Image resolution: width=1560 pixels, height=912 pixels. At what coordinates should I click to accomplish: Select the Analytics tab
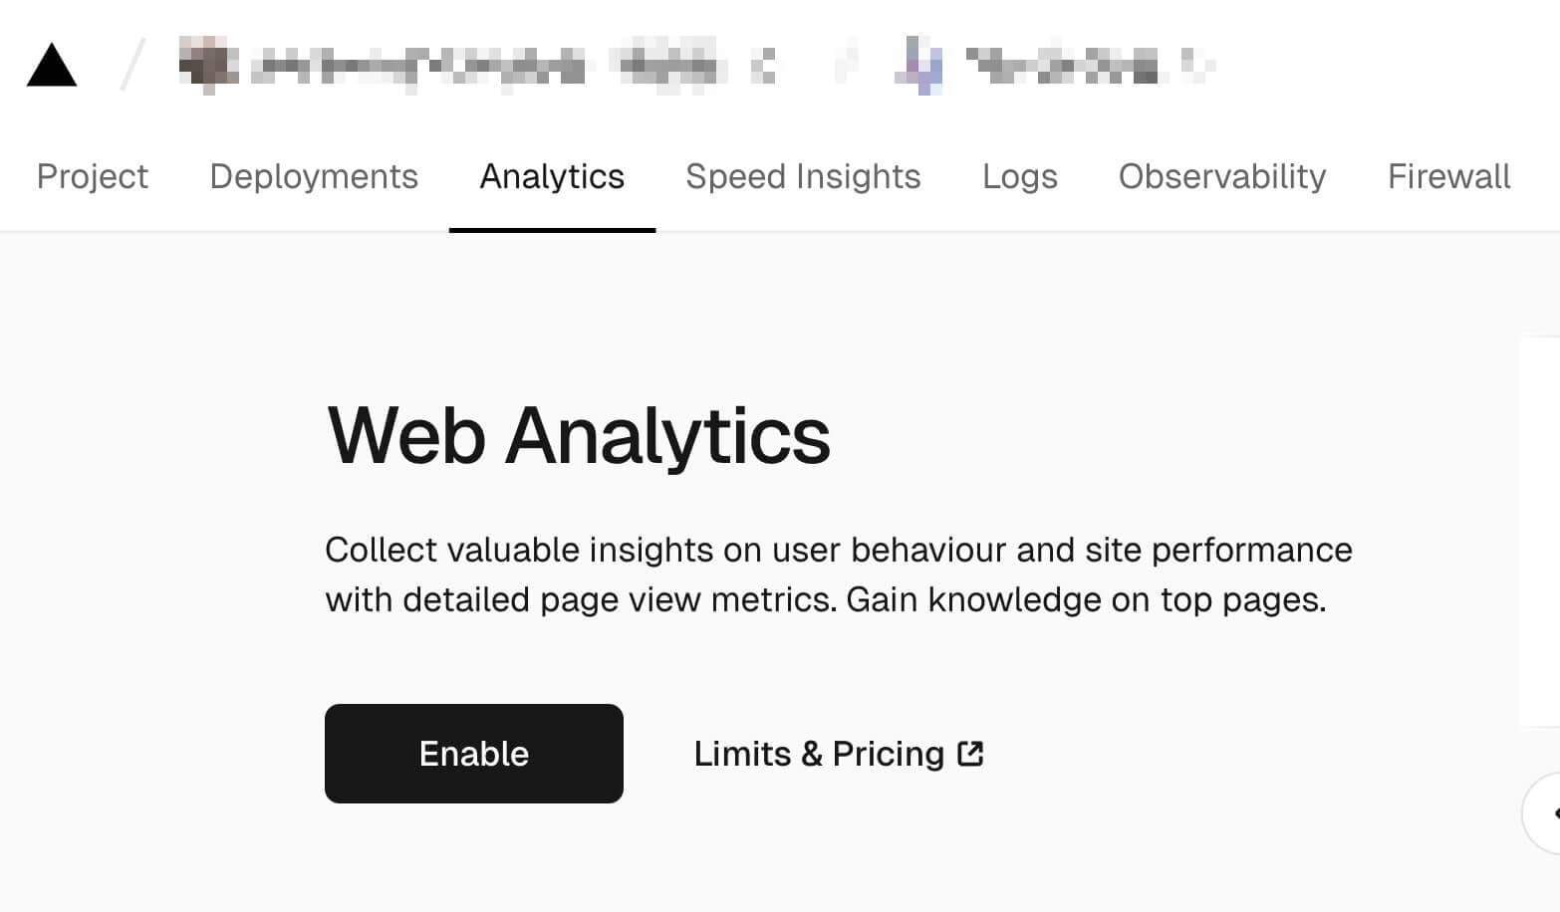click(552, 176)
